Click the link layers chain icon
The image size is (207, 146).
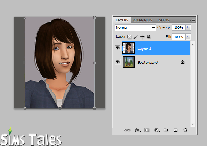coord(127,130)
